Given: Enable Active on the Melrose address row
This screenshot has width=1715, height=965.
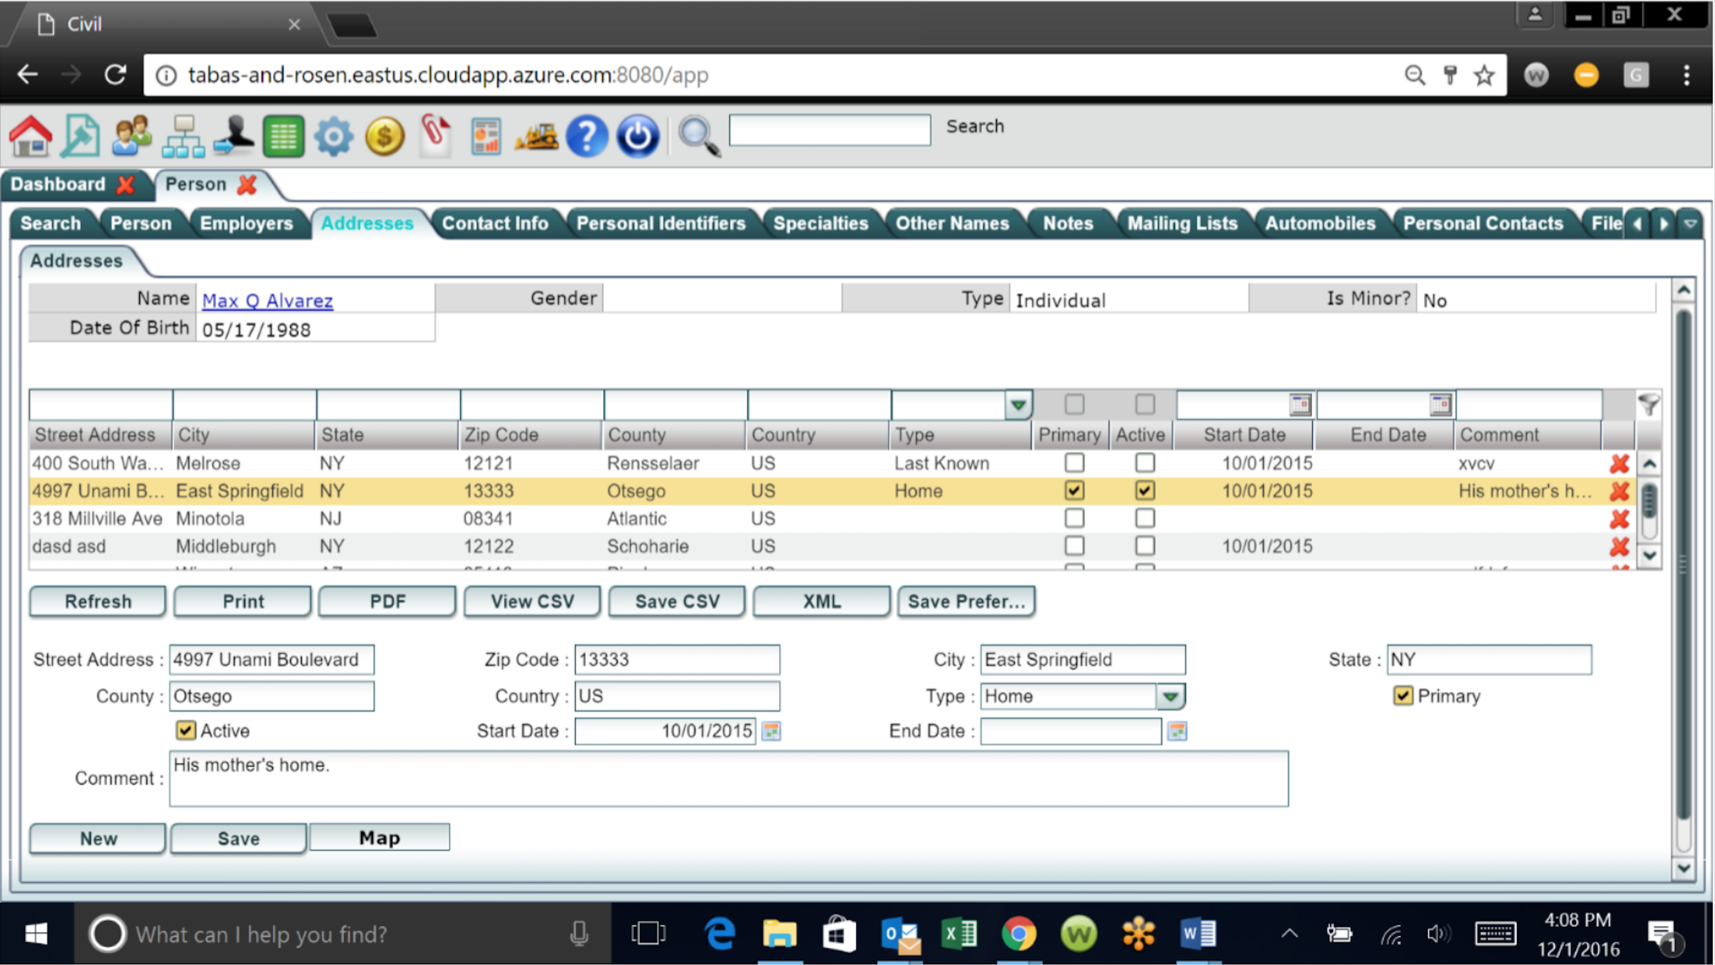Looking at the screenshot, I should pyautogui.click(x=1145, y=462).
